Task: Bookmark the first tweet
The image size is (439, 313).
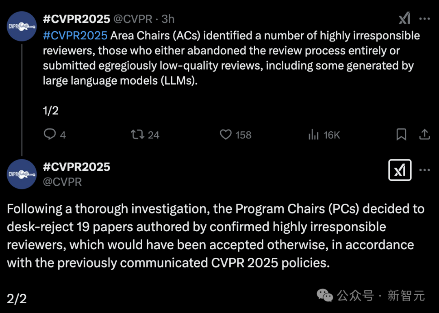Action: tap(401, 135)
